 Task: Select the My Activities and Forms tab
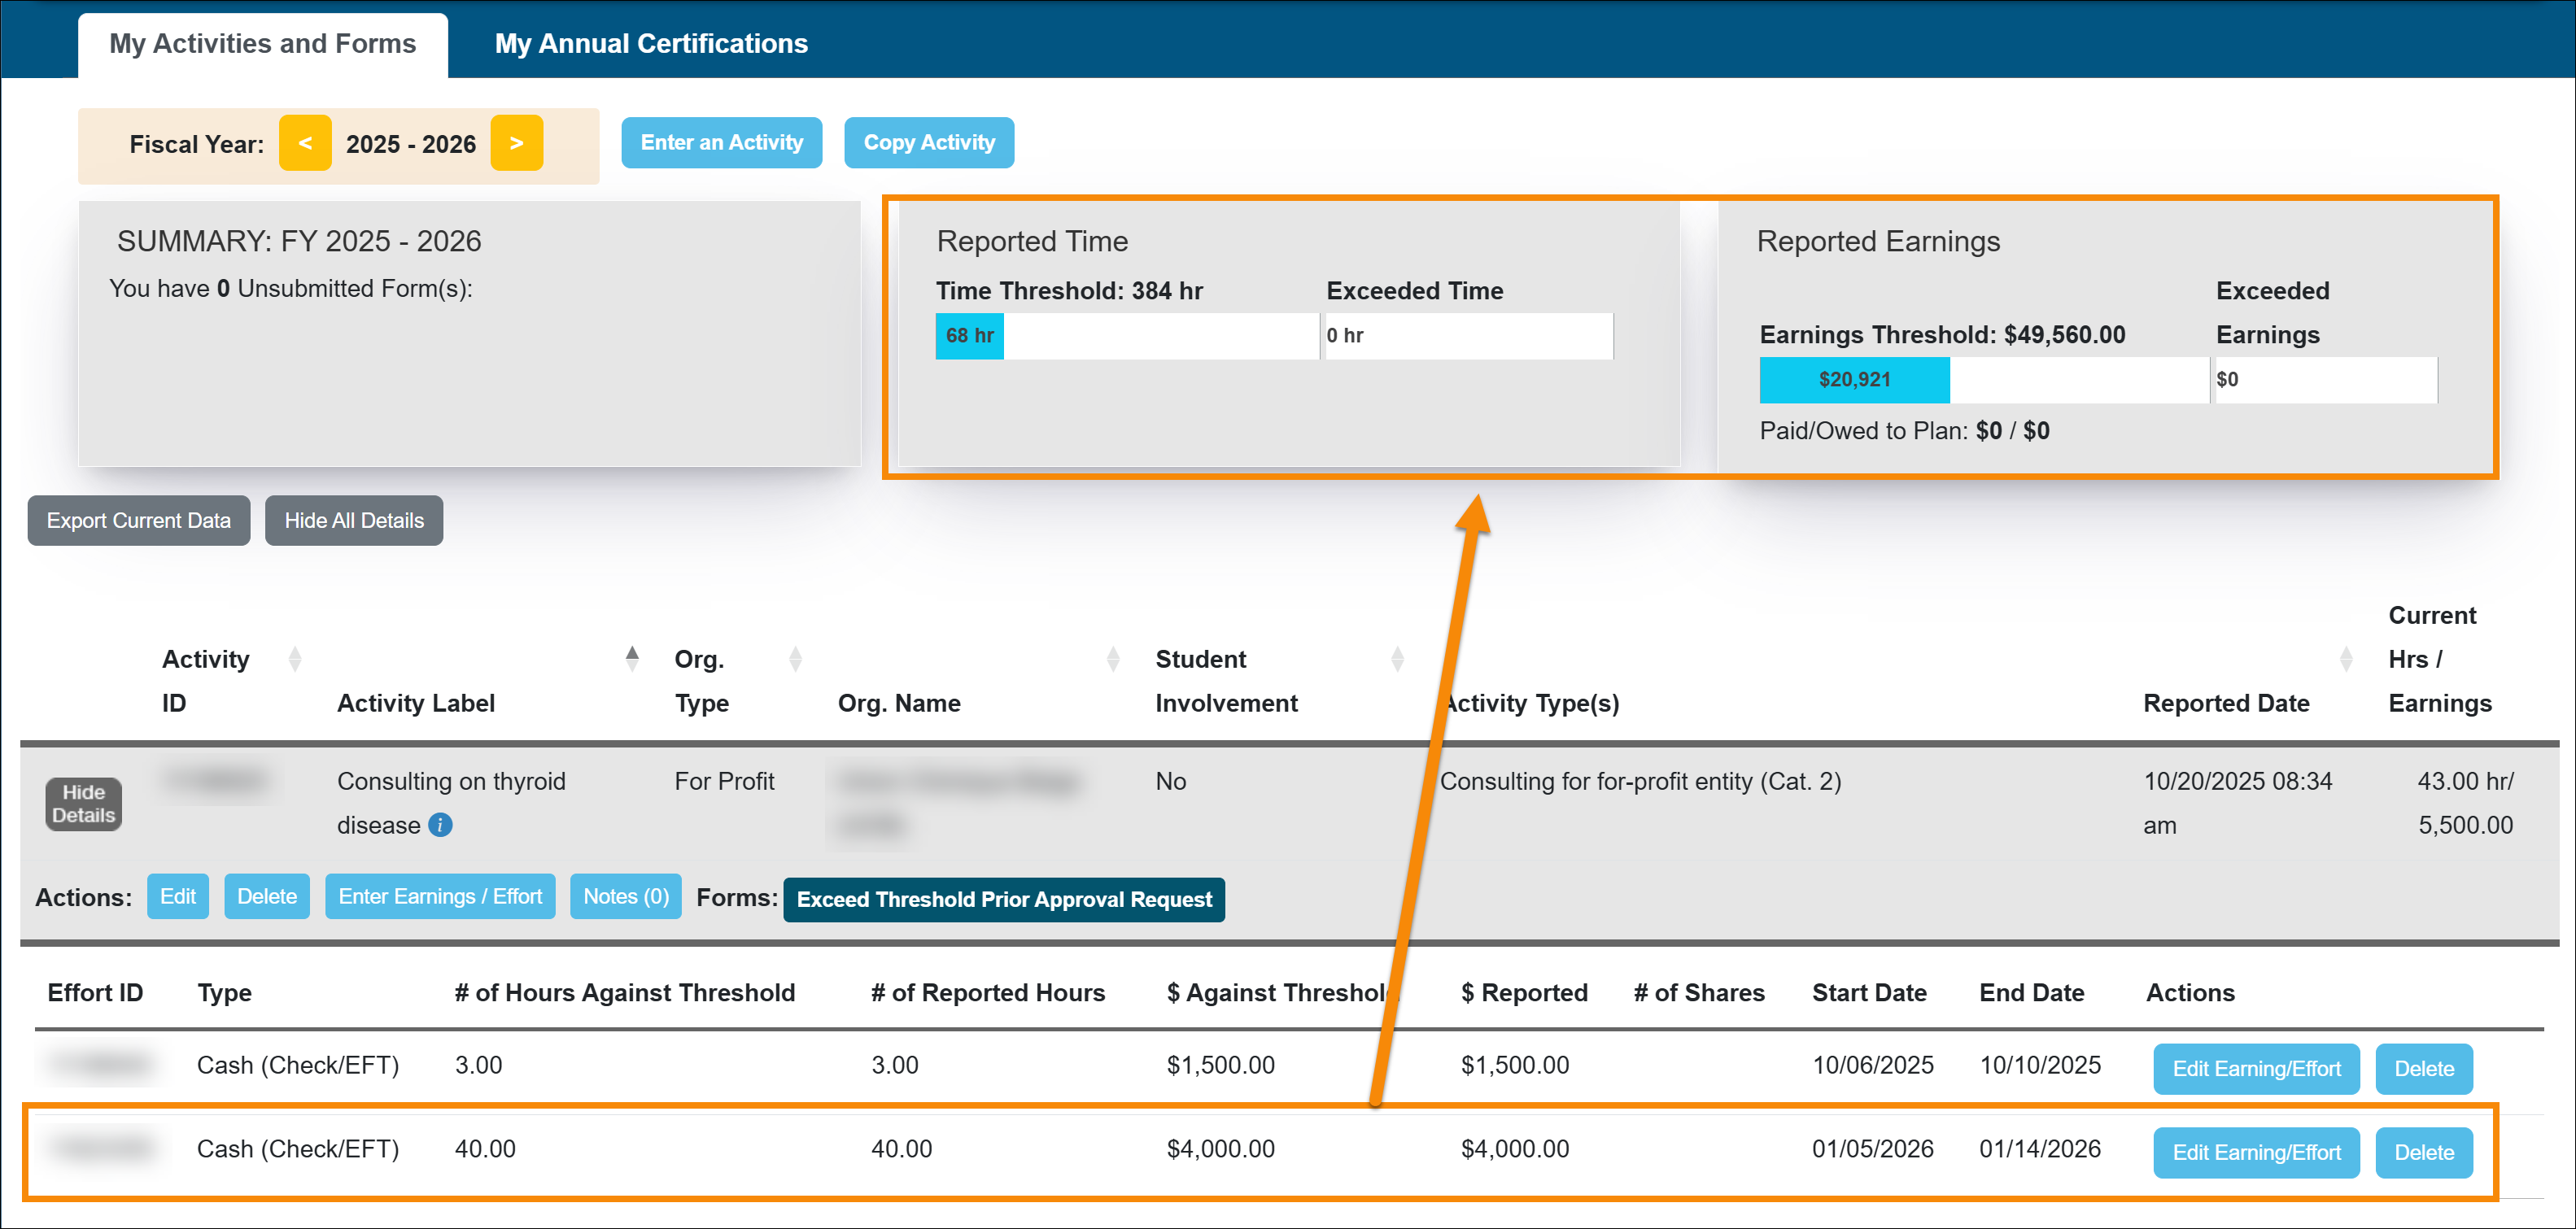pyautogui.click(x=262, y=43)
